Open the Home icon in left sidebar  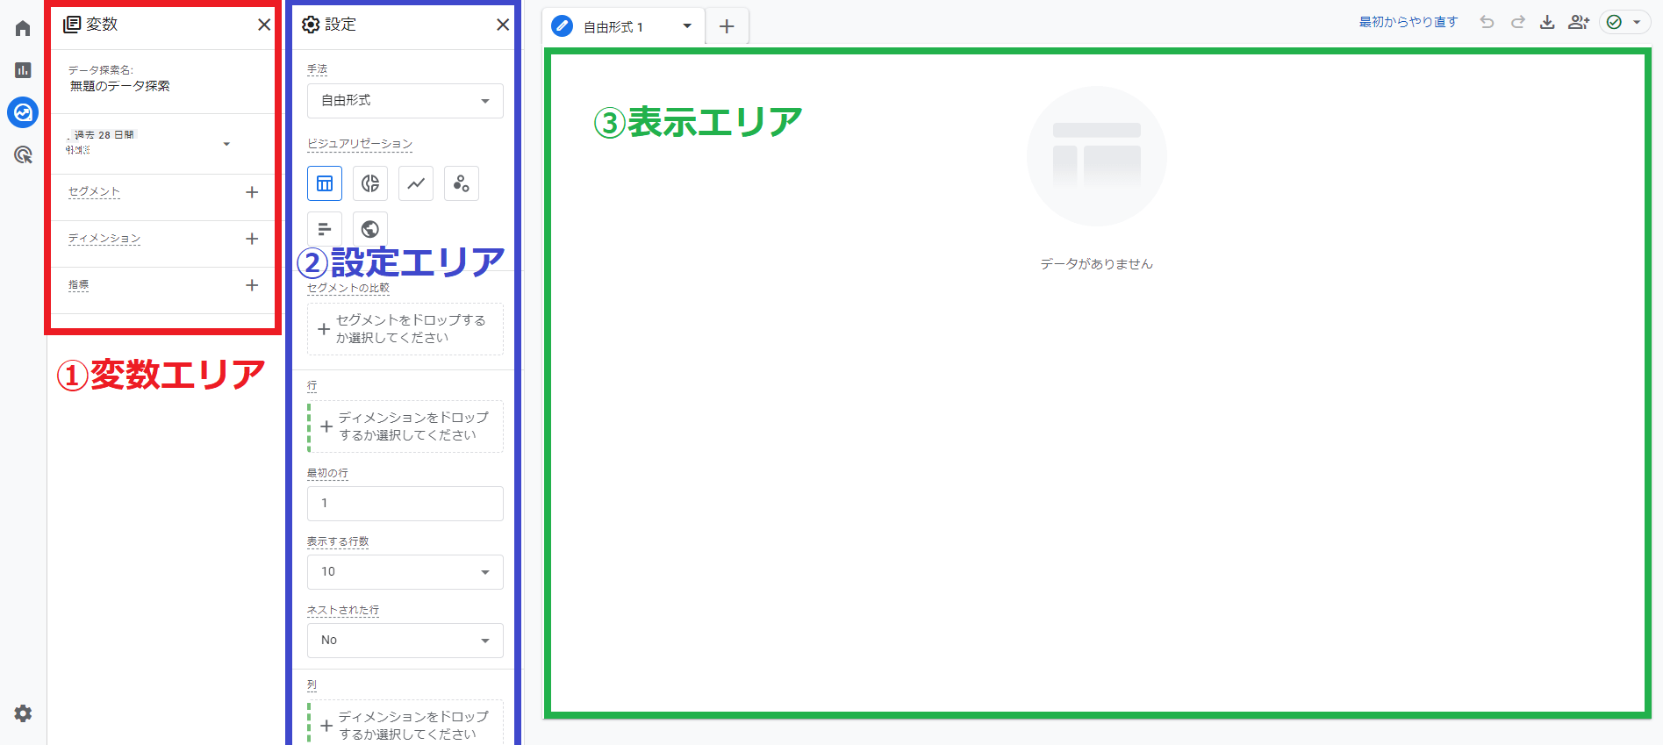pyautogui.click(x=23, y=29)
